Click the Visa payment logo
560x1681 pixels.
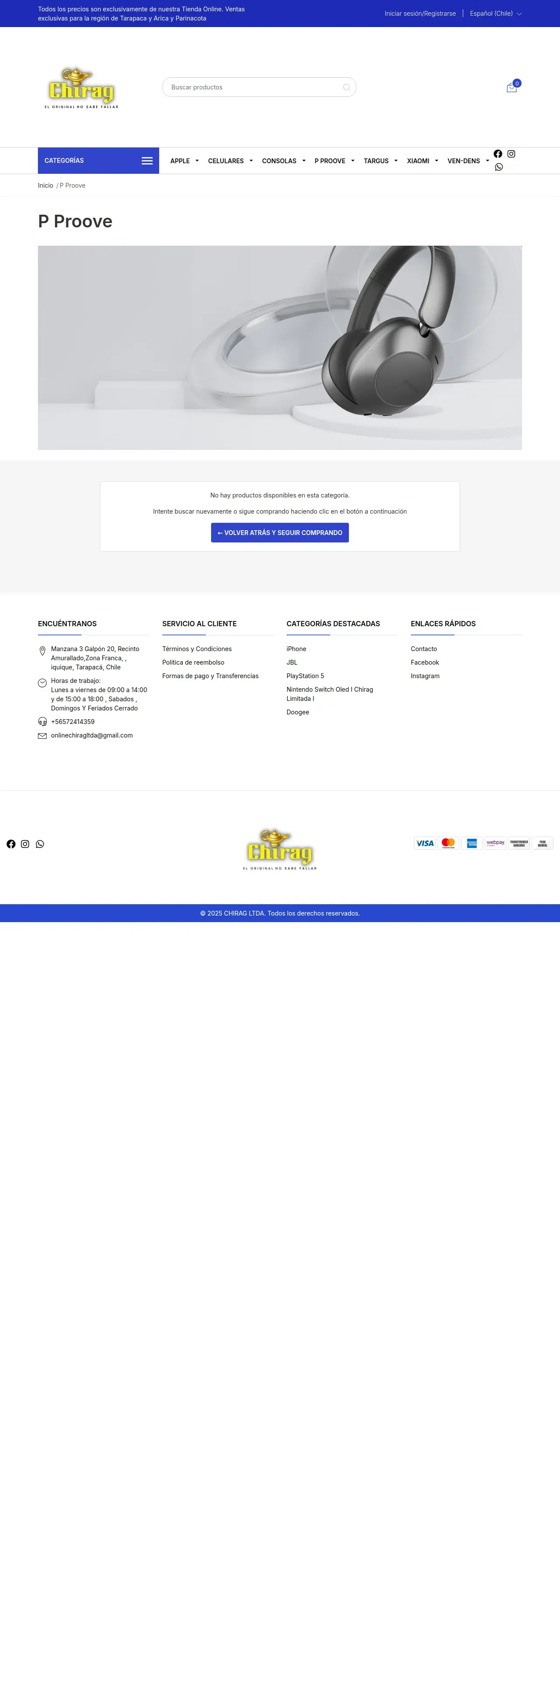425,843
